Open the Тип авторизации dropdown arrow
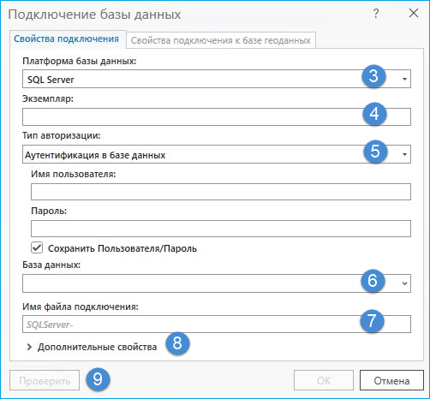Image resolution: width=430 pixels, height=399 pixels. (404, 154)
